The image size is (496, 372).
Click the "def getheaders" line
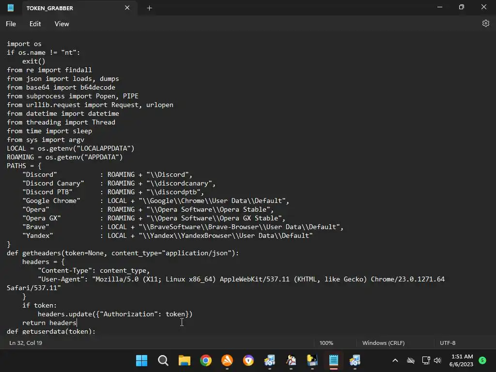[123, 253]
